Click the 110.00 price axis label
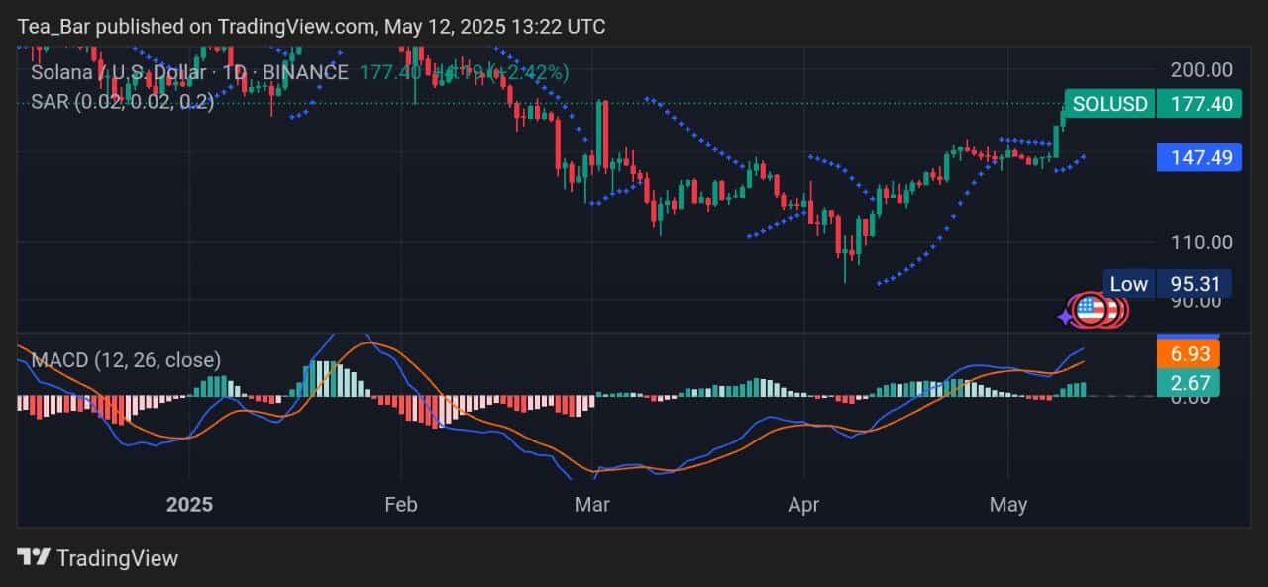This screenshot has height=587, width=1268. [x=1202, y=242]
